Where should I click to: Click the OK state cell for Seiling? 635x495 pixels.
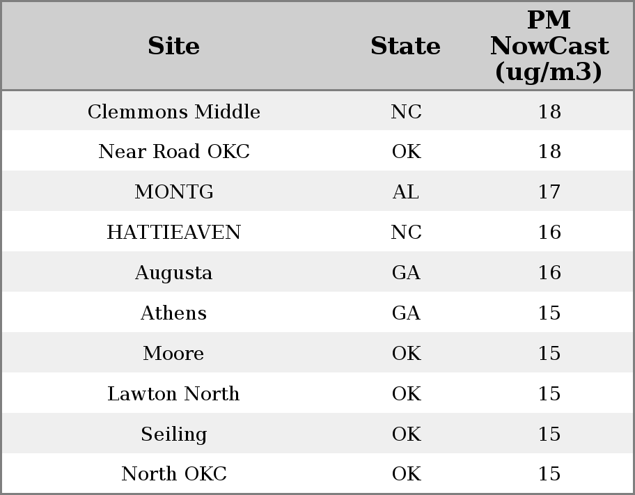(x=406, y=434)
